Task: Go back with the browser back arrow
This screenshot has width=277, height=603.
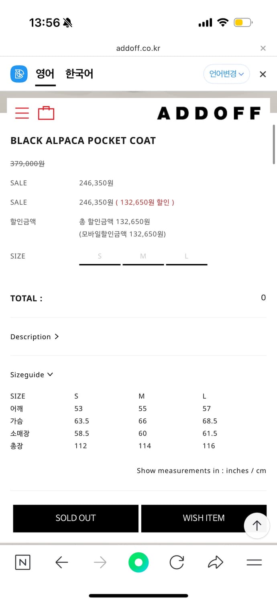Action: [x=61, y=562]
